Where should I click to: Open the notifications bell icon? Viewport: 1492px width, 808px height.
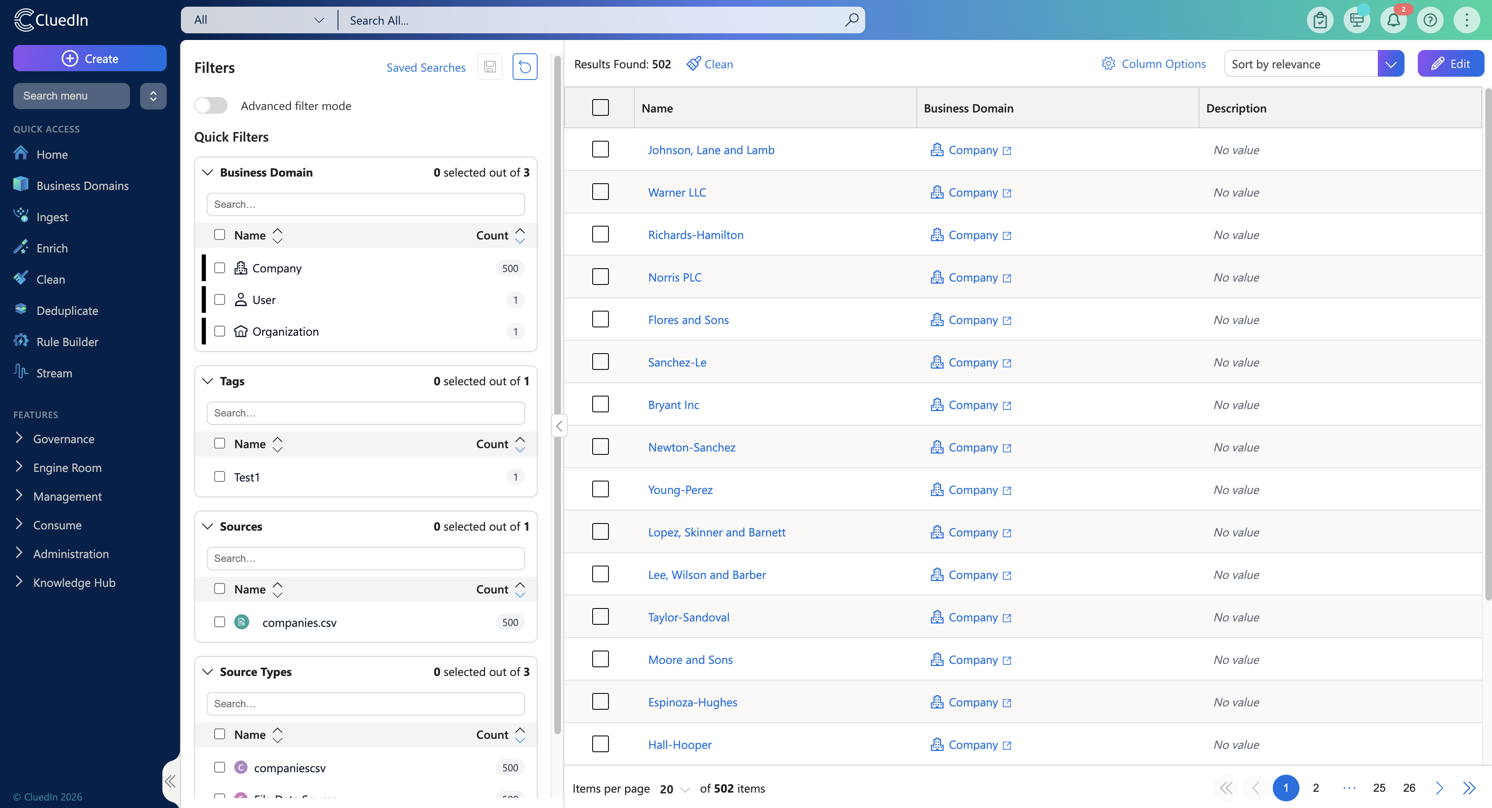pyautogui.click(x=1394, y=20)
